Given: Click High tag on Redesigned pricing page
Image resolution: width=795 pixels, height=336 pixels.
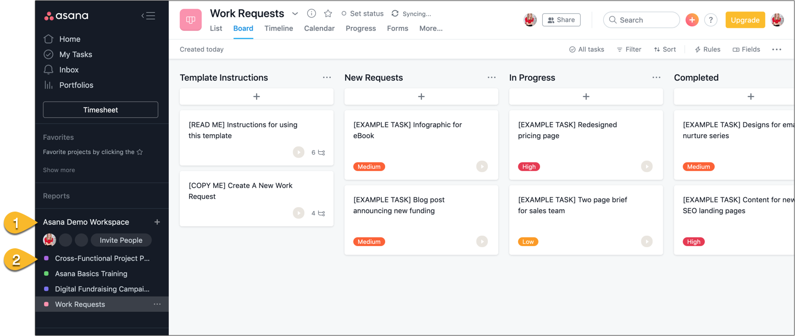Looking at the screenshot, I should point(529,167).
